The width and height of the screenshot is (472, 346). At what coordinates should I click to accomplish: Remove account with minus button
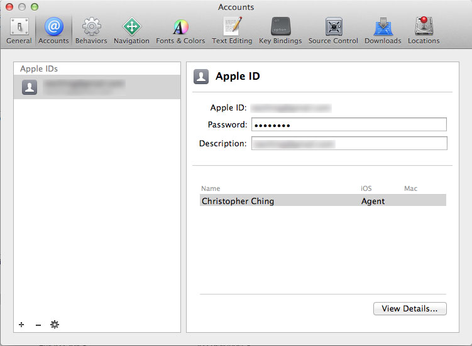coord(38,325)
